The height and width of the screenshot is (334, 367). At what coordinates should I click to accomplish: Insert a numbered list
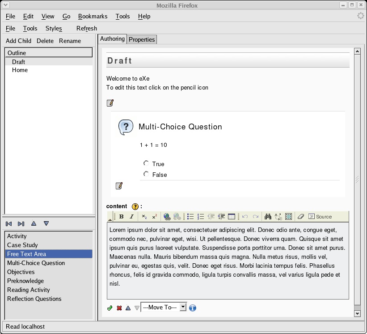pyautogui.click(x=201, y=217)
